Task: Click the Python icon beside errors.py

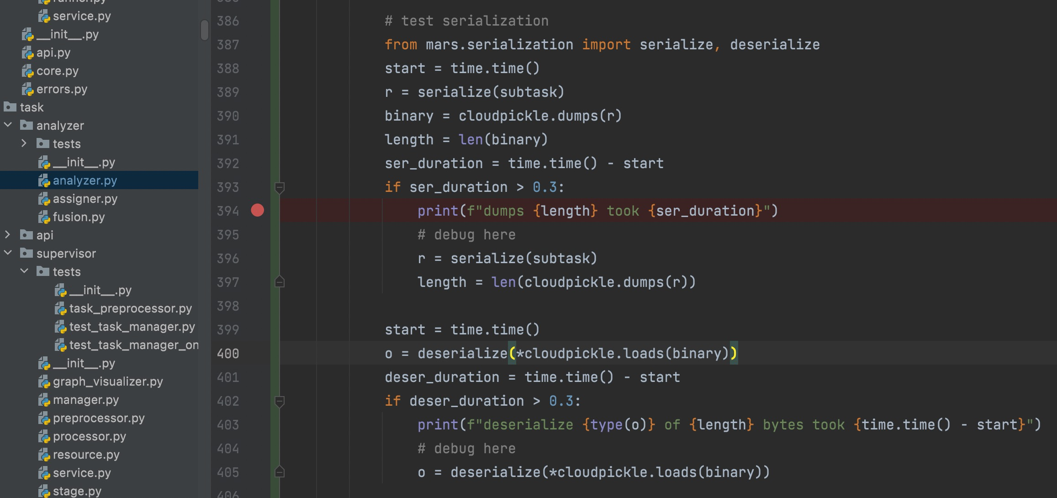Action: 28,90
